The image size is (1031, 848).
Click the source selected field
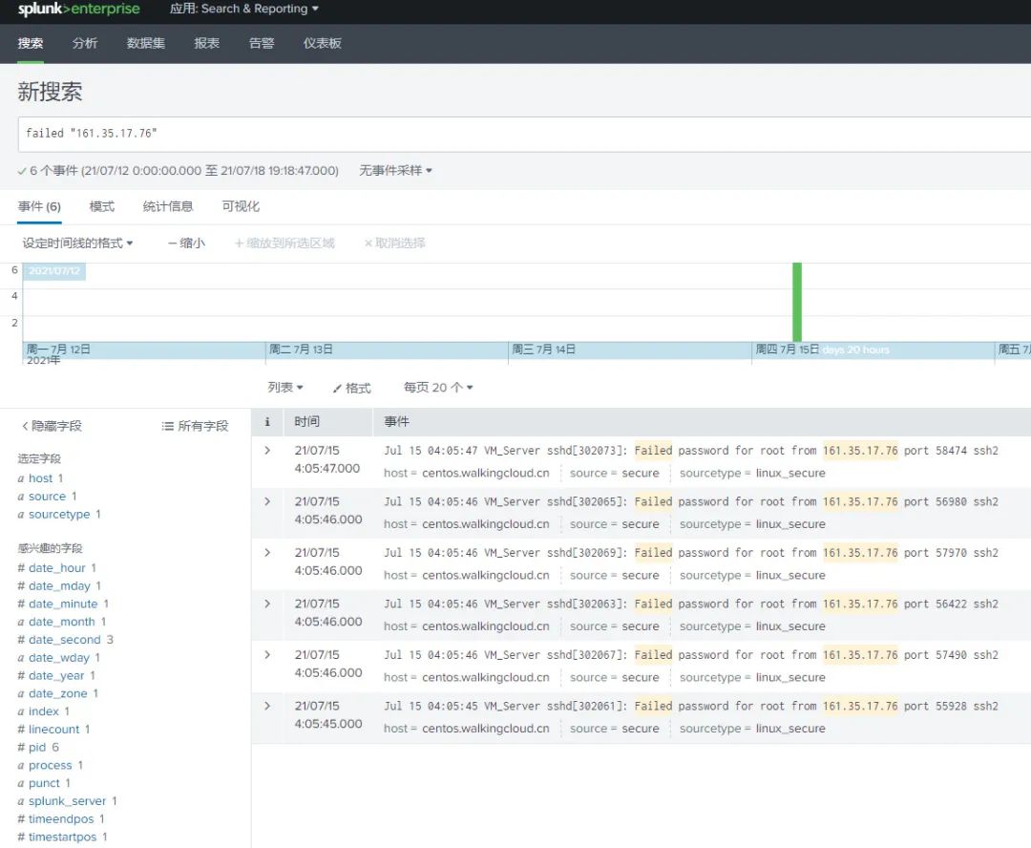point(48,496)
